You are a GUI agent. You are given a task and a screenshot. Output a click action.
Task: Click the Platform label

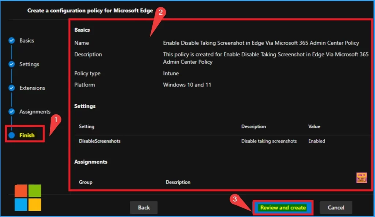coord(85,85)
